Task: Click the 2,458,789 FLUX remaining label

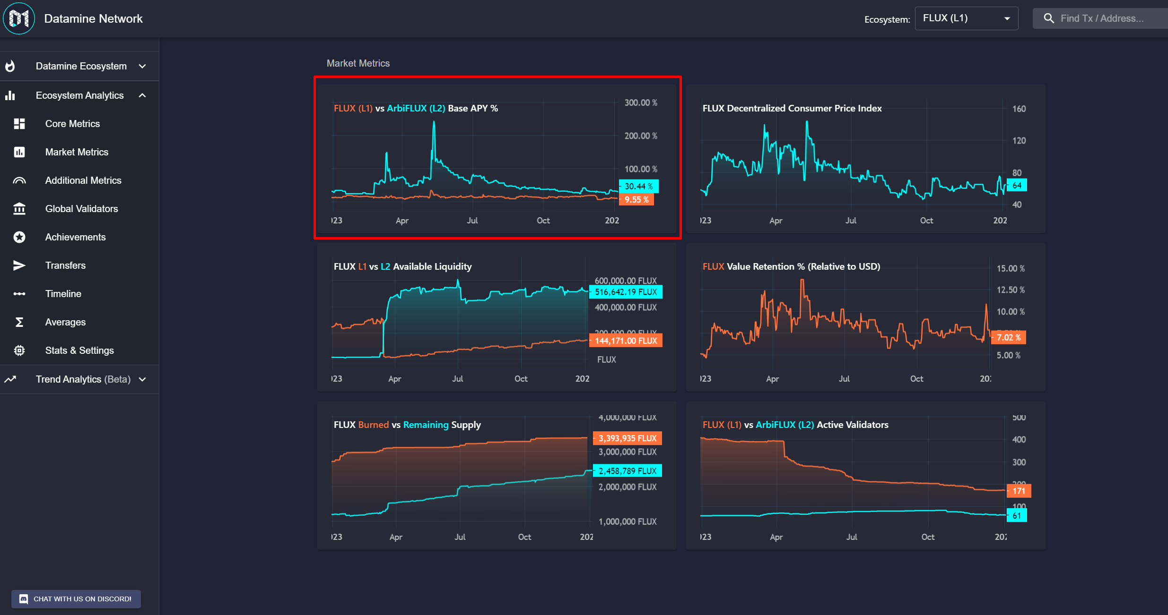Action: point(628,471)
